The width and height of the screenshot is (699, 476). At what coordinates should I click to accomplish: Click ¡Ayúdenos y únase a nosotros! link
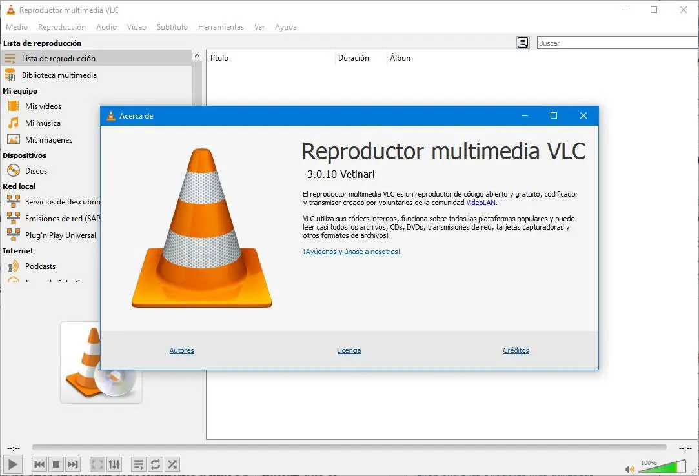[x=352, y=252]
